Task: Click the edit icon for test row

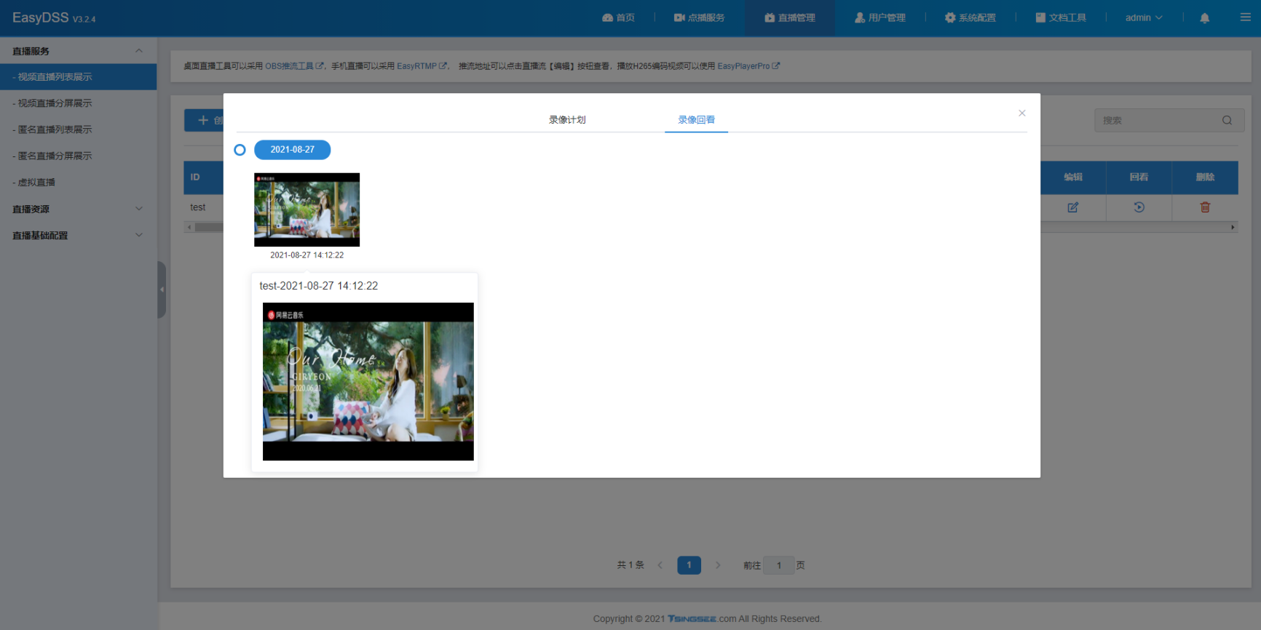Action: click(x=1072, y=207)
